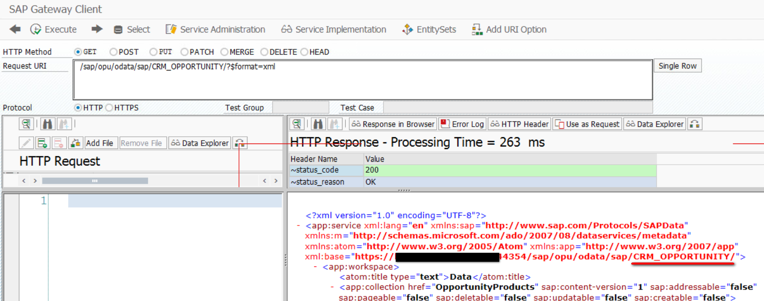This screenshot has height=301, width=764.
Task: Select the PATCH HTTP method
Action: pyautogui.click(x=184, y=52)
